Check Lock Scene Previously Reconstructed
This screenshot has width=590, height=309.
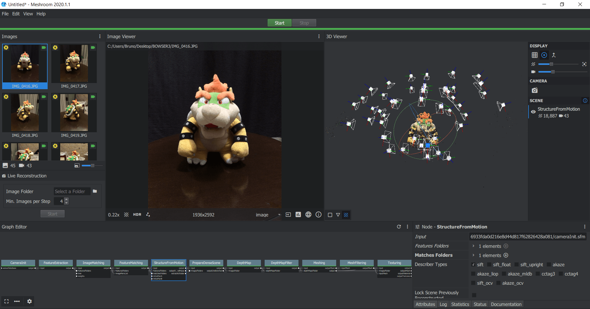[x=474, y=295]
